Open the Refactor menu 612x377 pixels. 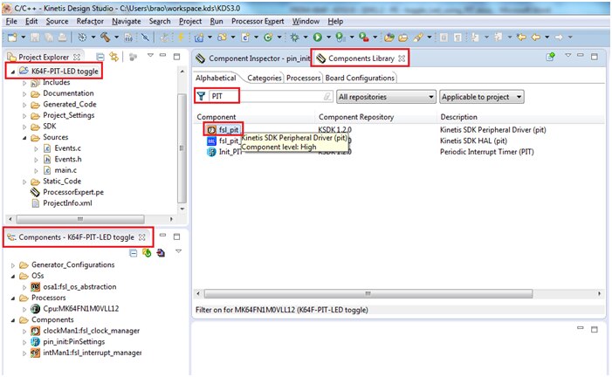click(x=90, y=22)
